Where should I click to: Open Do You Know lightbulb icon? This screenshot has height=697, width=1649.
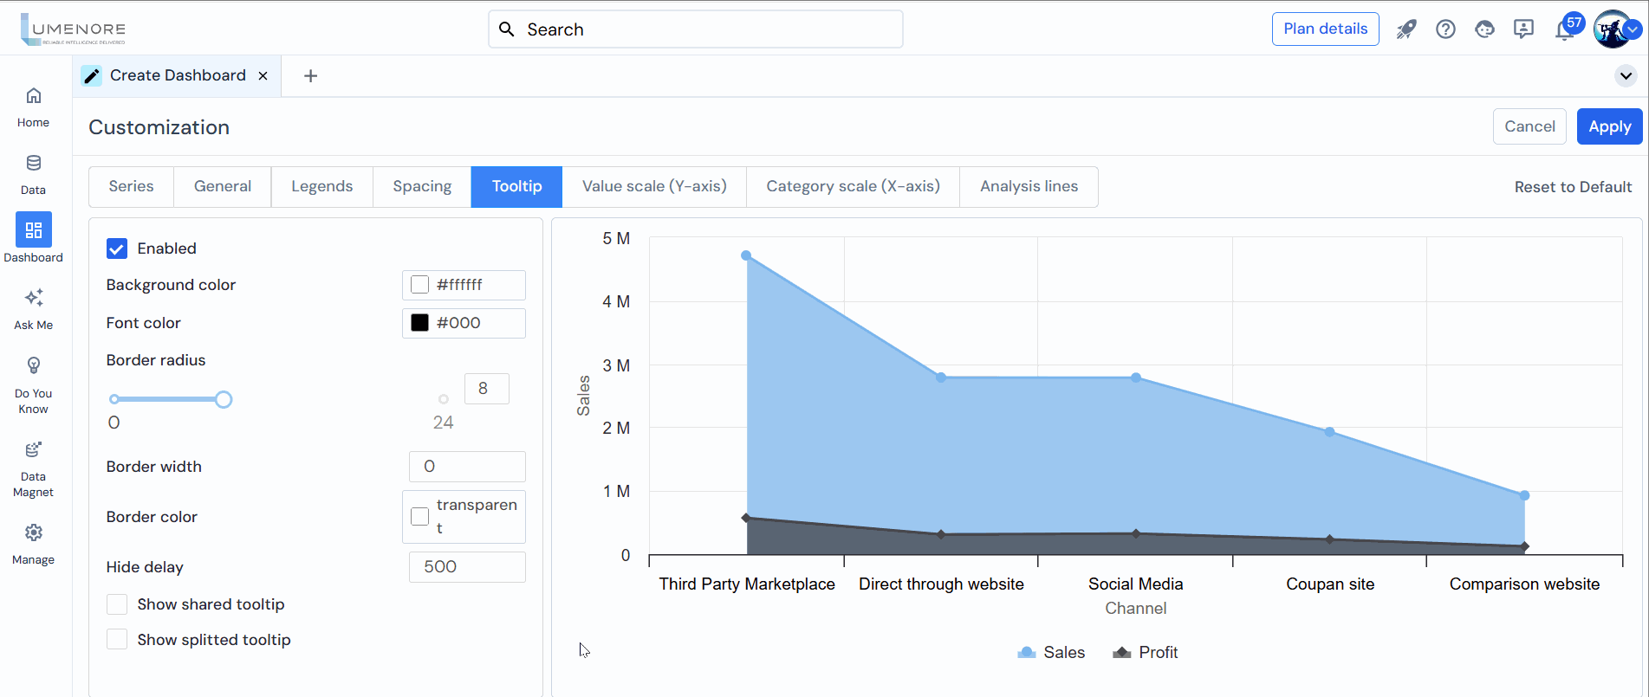[x=33, y=366]
